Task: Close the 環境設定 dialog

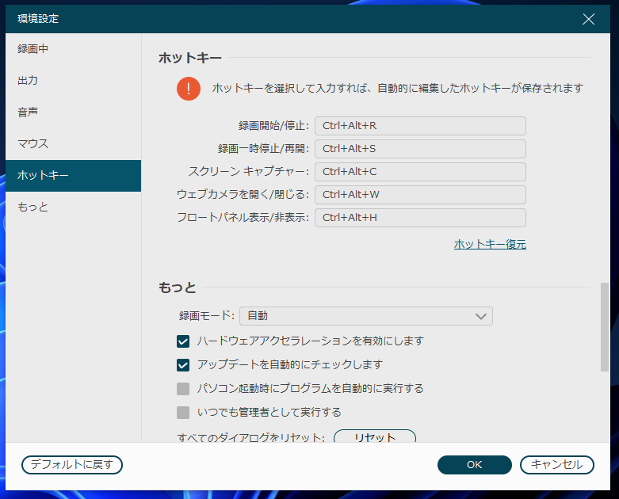Action: [588, 19]
